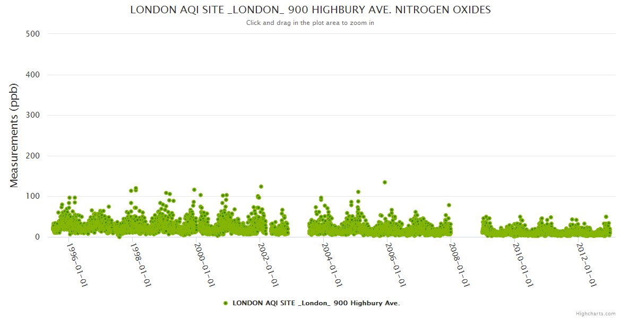Click the 2002-01-01 x-axis label
621x318 pixels.
(268, 265)
